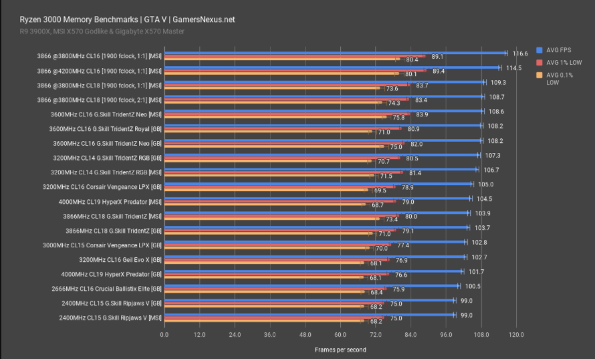
Task: Select the 3200MHz CL16 Corsair Vengeance LPX label
Action: point(102,187)
